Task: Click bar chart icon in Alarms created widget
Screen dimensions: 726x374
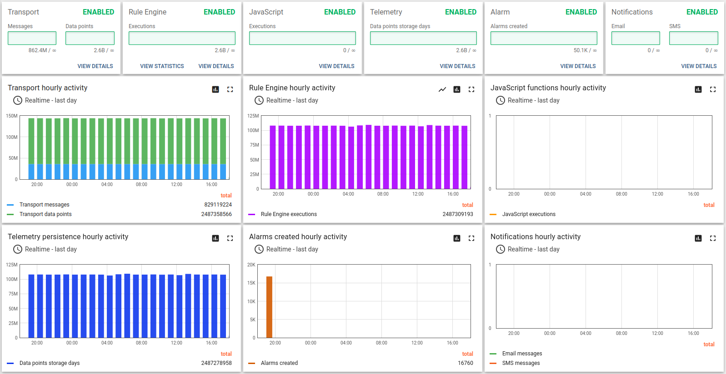Action: [457, 238]
